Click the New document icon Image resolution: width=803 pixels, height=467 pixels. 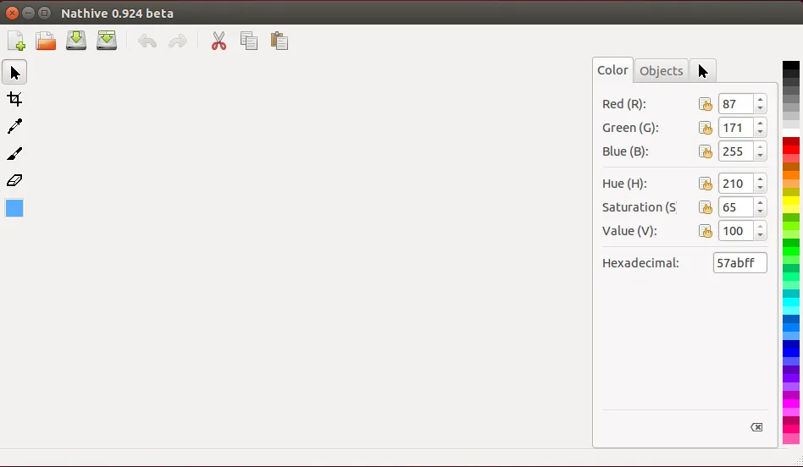pos(16,41)
